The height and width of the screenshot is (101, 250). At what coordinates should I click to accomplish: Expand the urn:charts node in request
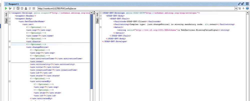(10, 41)
